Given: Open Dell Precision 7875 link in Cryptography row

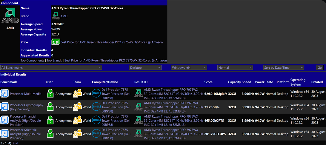Looking at the screenshot, I should click(x=116, y=107).
